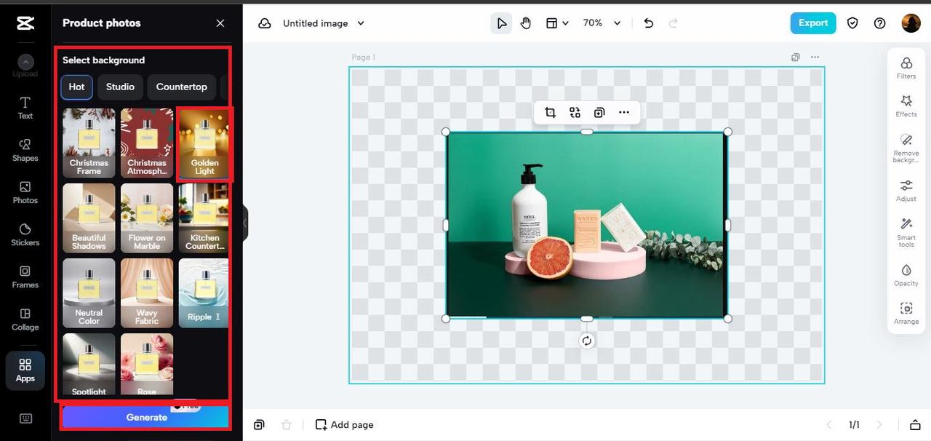The width and height of the screenshot is (931, 441).
Task: Select the product photo on canvas
Action: (586, 225)
